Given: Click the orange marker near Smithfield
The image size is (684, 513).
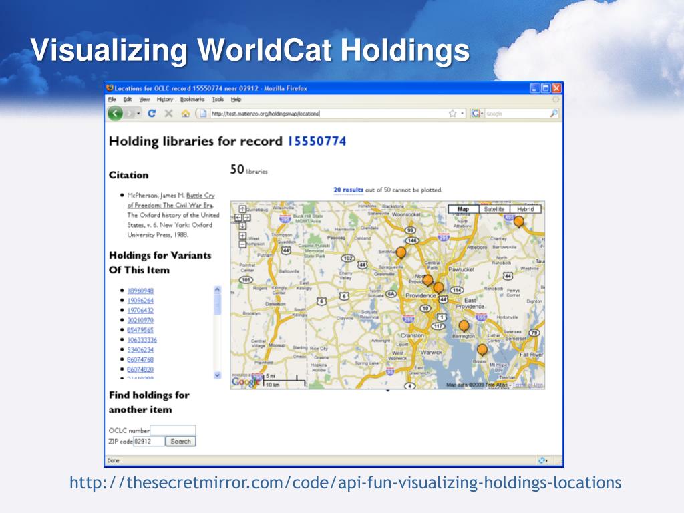Looking at the screenshot, I should coord(401,253).
